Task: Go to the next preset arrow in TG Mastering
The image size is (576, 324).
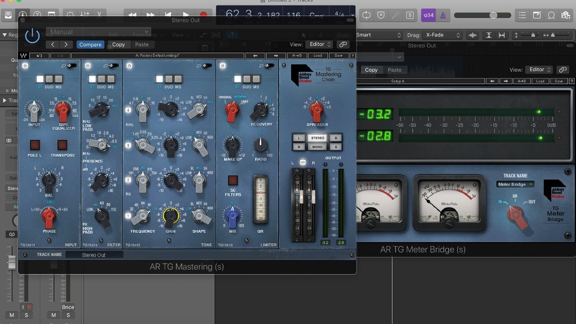Action: (276, 56)
